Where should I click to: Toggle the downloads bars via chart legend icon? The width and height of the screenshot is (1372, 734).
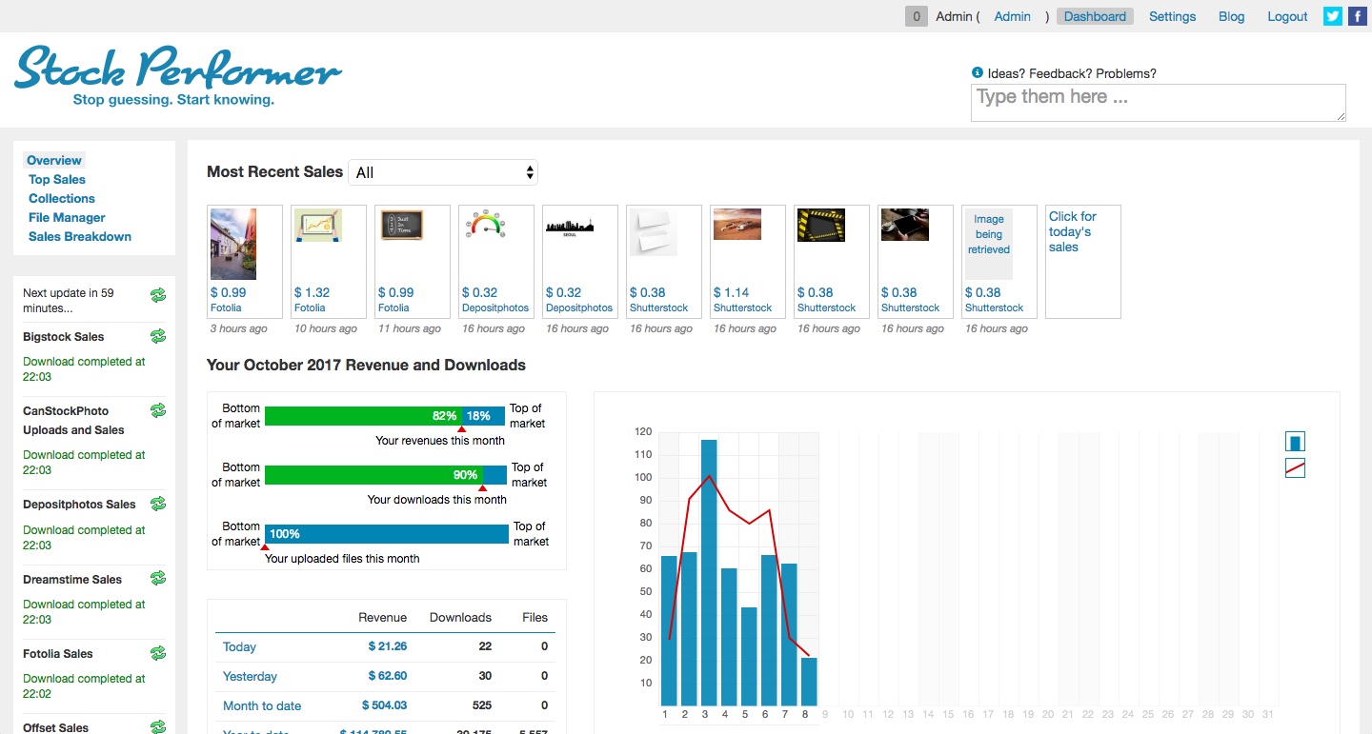(x=1294, y=441)
